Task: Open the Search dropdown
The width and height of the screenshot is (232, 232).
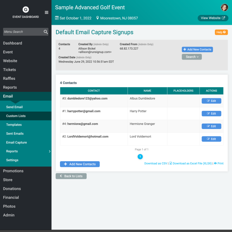Action: click(x=192, y=57)
